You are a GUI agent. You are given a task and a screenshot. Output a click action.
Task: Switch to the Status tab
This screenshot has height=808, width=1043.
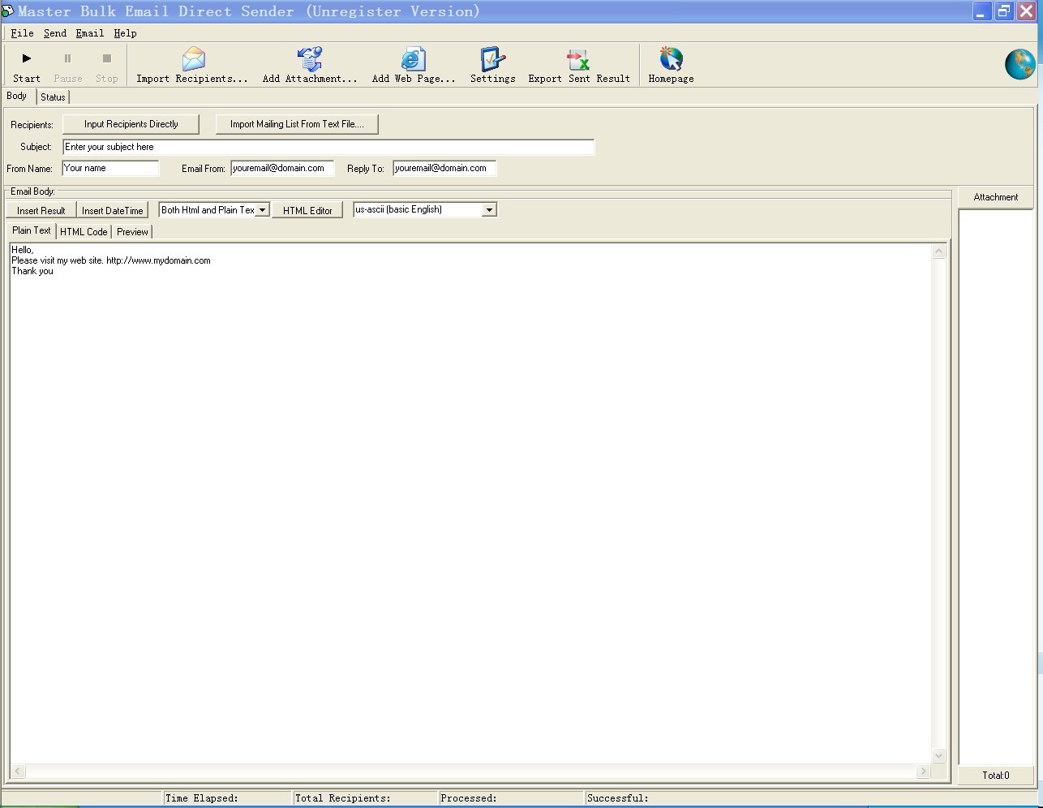pos(53,97)
